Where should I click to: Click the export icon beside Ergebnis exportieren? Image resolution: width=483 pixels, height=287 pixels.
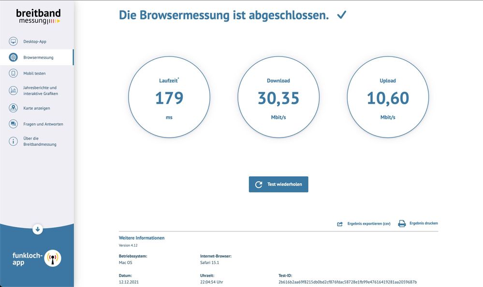[x=340, y=223]
